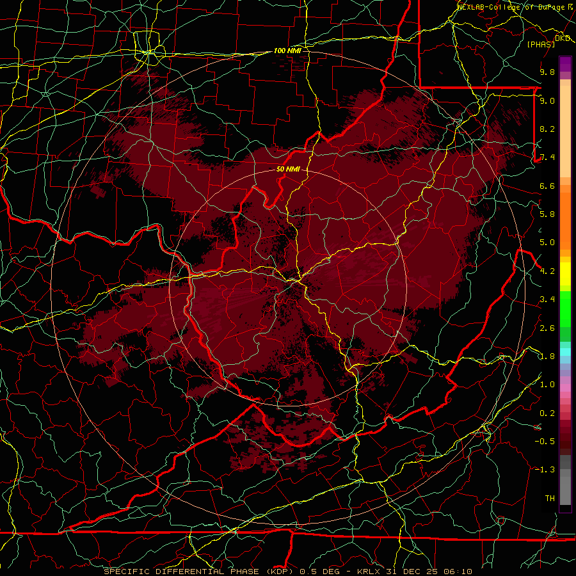
Task: Click the 3.4 value on the color scale
Action: [547, 300]
